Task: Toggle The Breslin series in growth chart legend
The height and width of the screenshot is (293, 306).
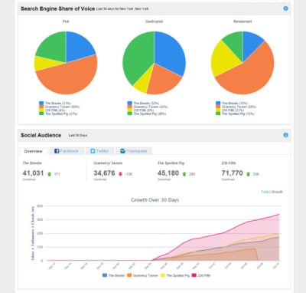Action: coord(113,275)
